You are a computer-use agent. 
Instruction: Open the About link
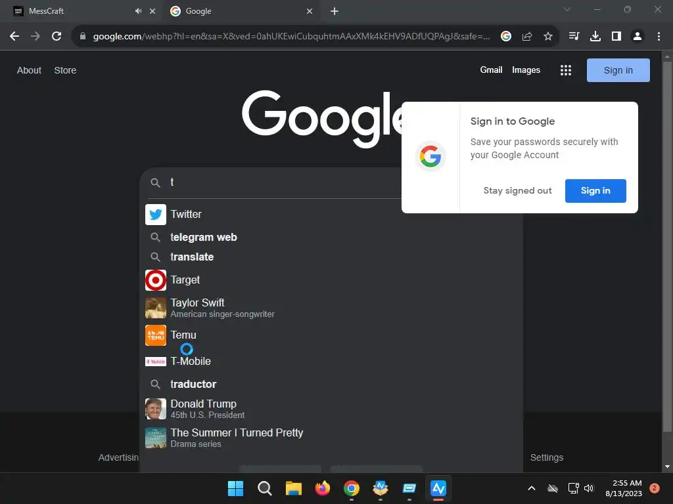[29, 70]
